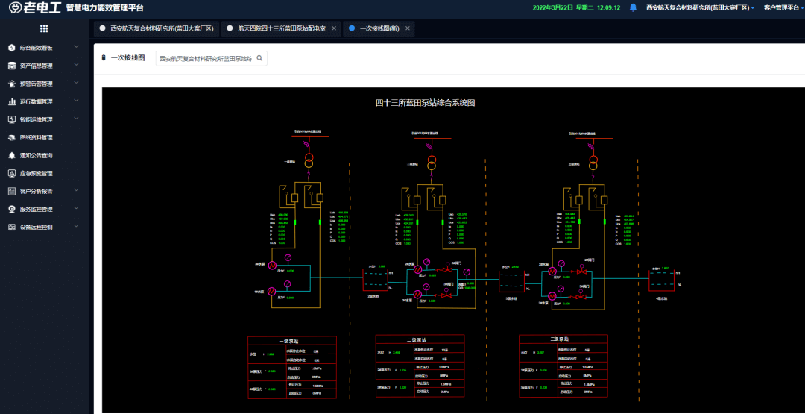This screenshot has width=805, height=414.
Task: Close the 一次接线图(新) tab
Action: pyautogui.click(x=408, y=28)
